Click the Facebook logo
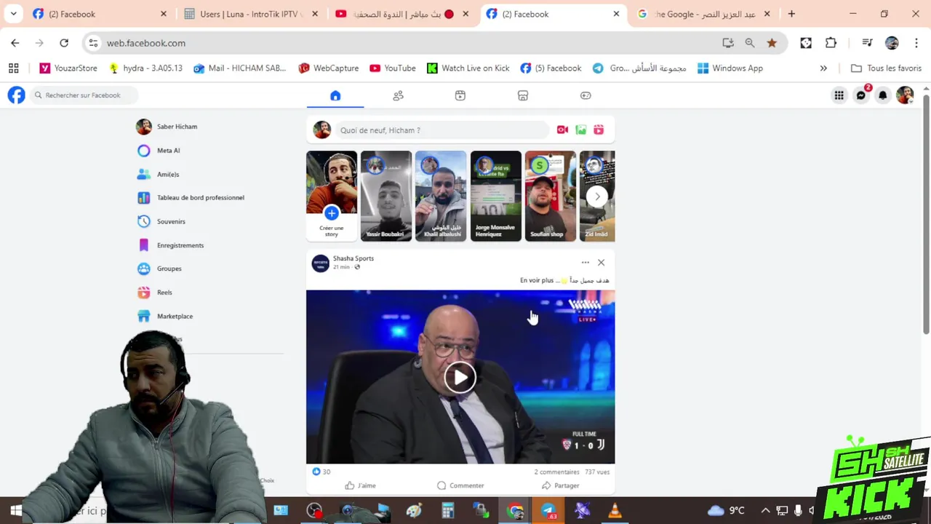 (16, 95)
